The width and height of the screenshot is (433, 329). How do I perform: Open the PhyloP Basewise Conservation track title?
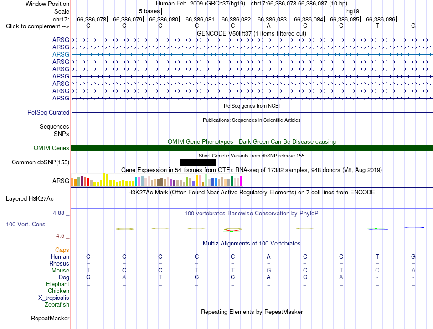[252, 214]
